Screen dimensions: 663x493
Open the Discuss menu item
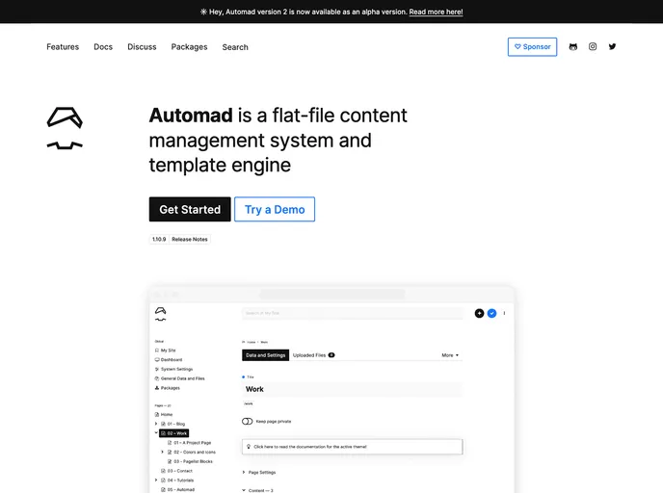point(142,47)
